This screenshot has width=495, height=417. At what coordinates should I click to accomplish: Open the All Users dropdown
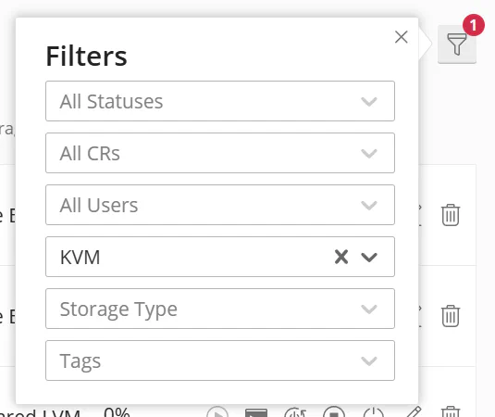(220, 205)
